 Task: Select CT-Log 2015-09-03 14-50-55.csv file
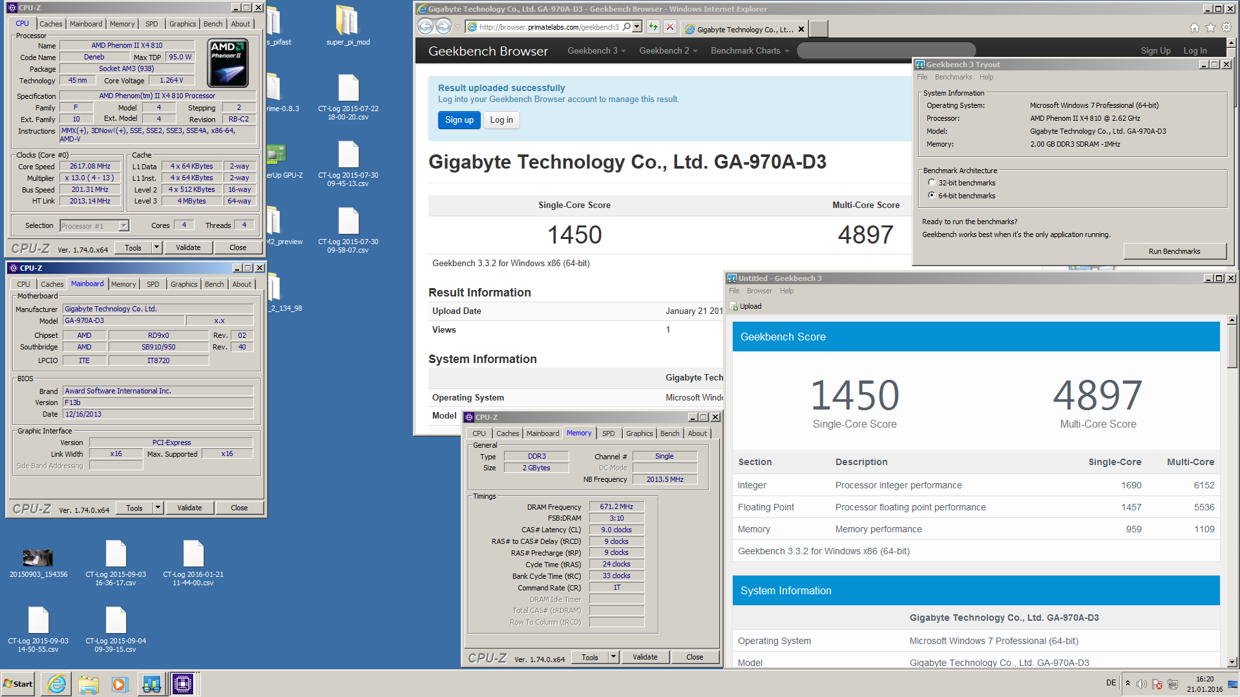point(38,629)
